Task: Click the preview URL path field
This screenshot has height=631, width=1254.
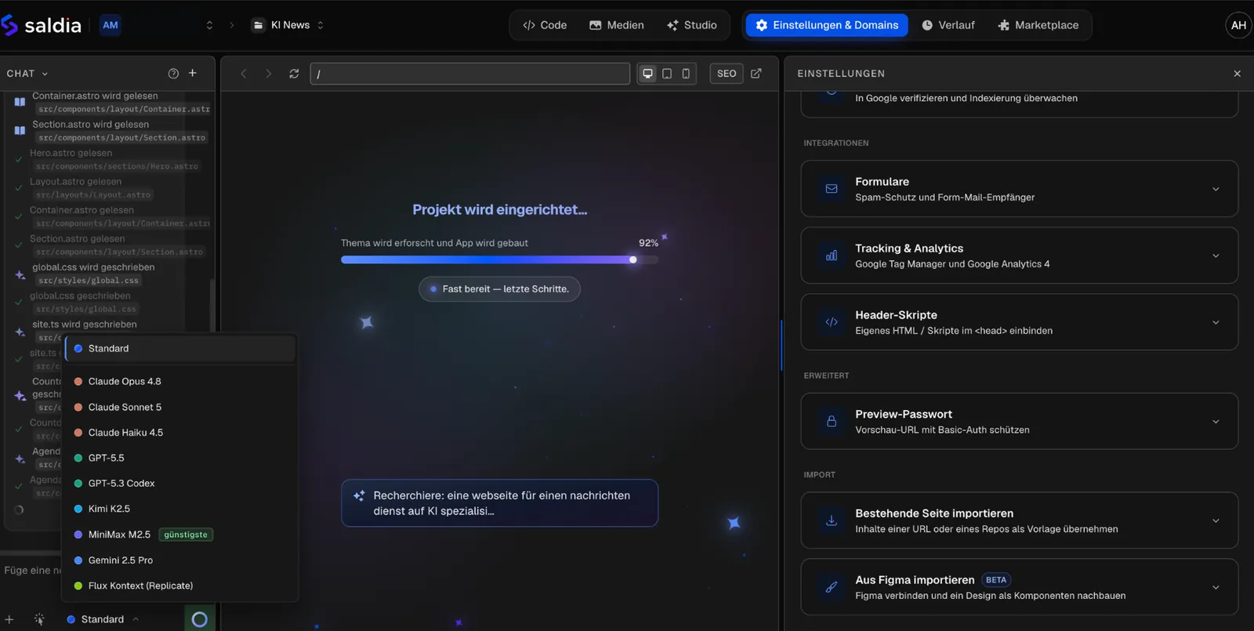Action: 470,74
